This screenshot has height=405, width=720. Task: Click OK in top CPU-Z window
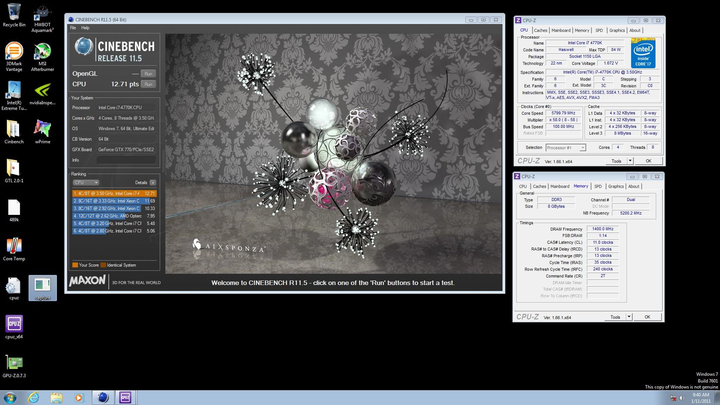(648, 161)
